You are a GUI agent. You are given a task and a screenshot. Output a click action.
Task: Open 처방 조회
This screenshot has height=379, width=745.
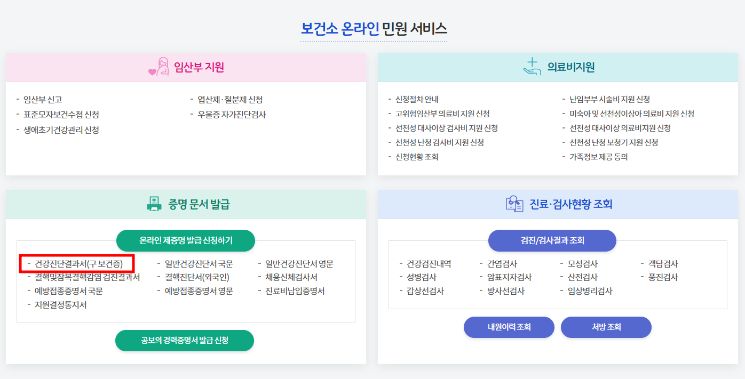pos(606,327)
